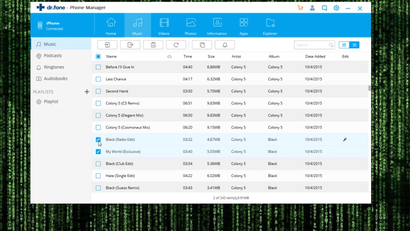This screenshot has height=231, width=410.
Task: Open Ringtones in the sidebar
Action: [54, 68]
